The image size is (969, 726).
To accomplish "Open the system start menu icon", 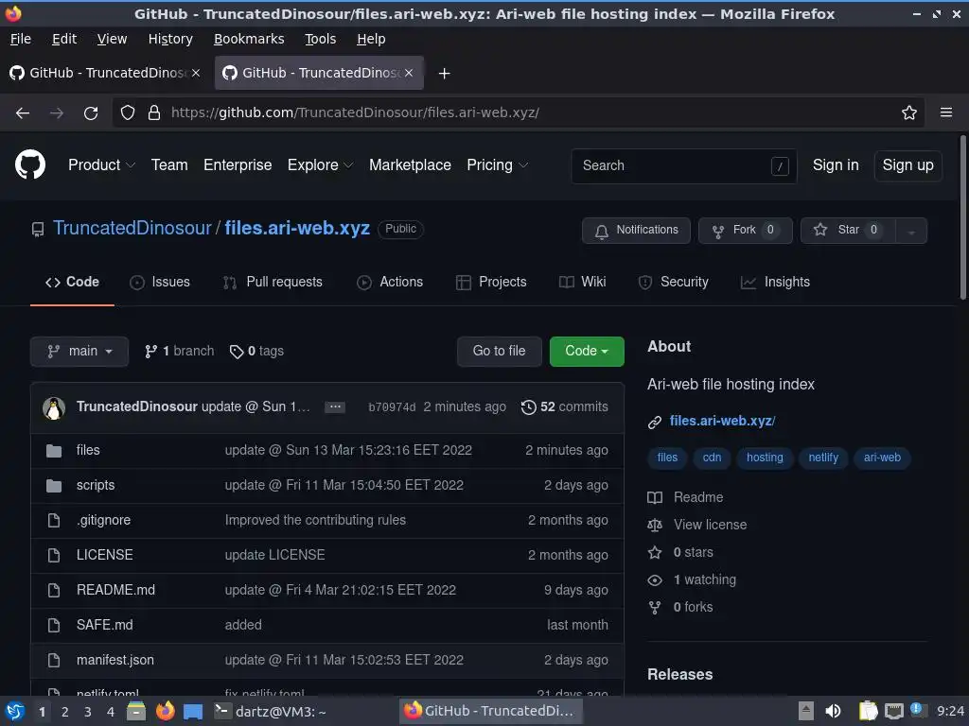I will click(x=15, y=711).
